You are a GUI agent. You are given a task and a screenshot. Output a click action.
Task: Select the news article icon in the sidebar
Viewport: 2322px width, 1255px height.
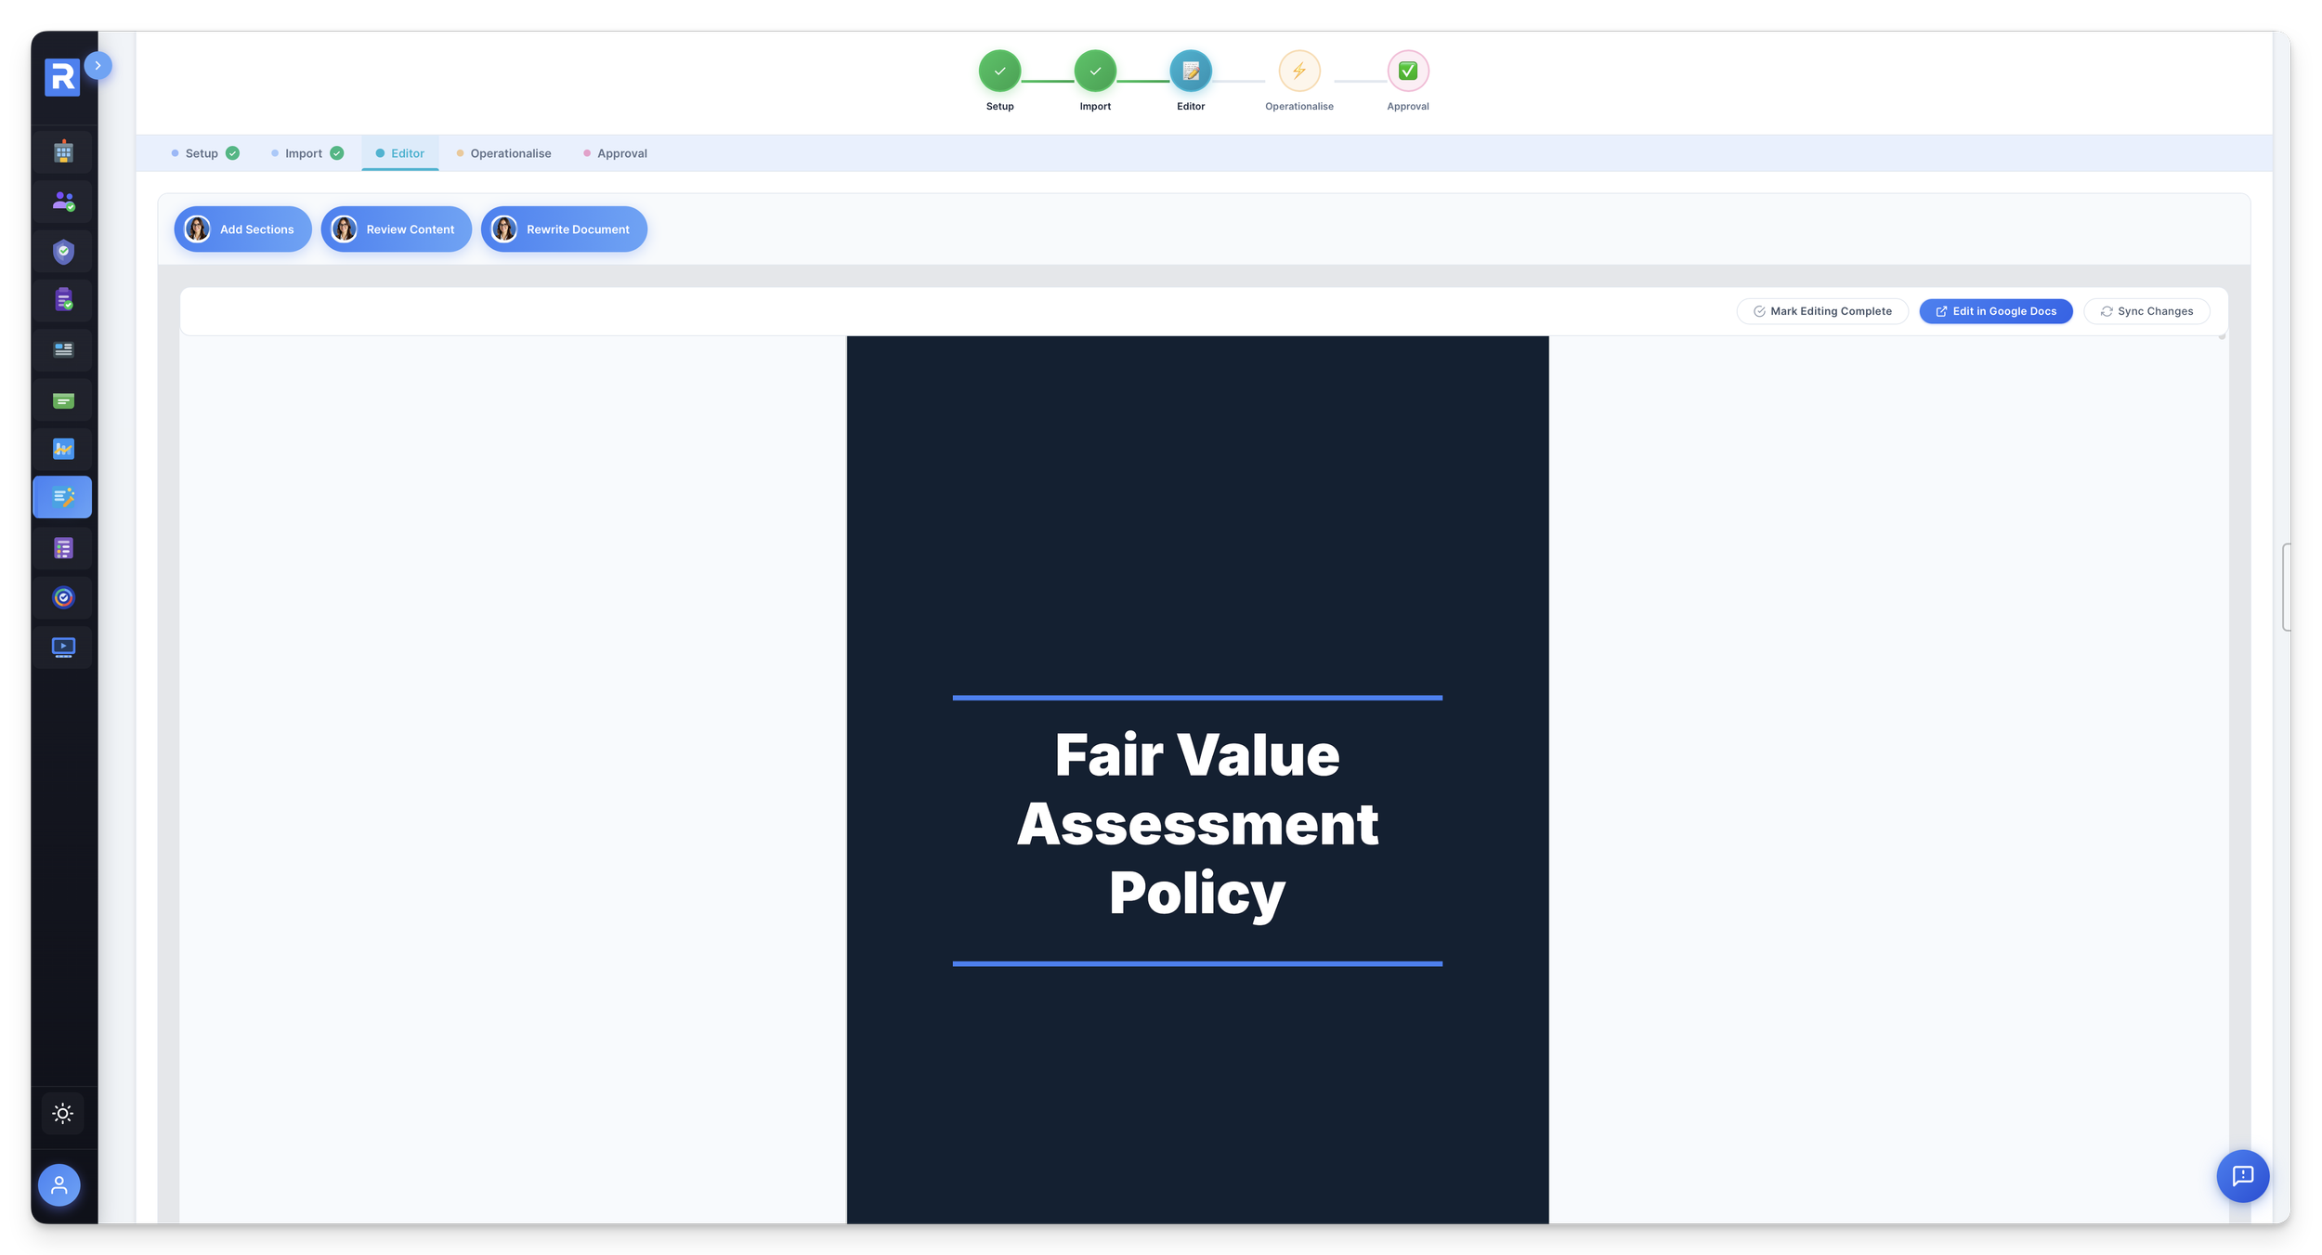(x=62, y=350)
